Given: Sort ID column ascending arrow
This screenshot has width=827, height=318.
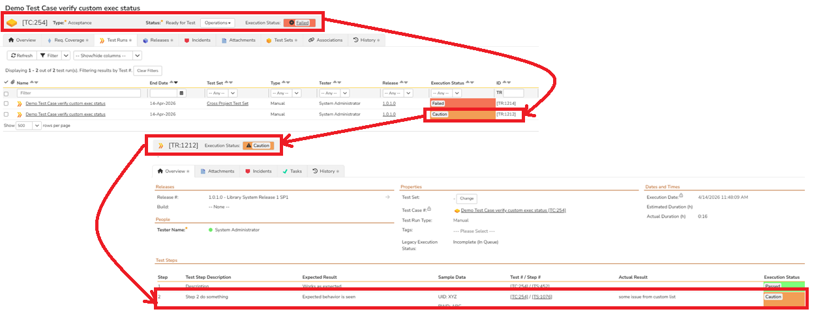Looking at the screenshot, I should 504,83.
